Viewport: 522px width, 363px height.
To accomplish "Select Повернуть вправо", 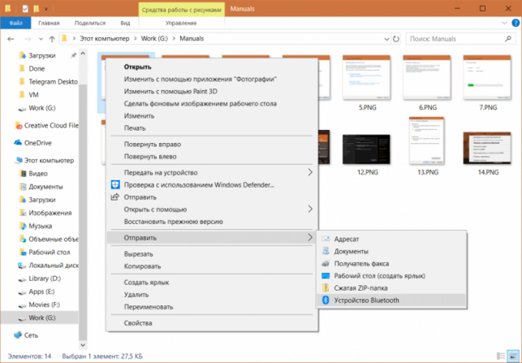I will coord(212,145).
